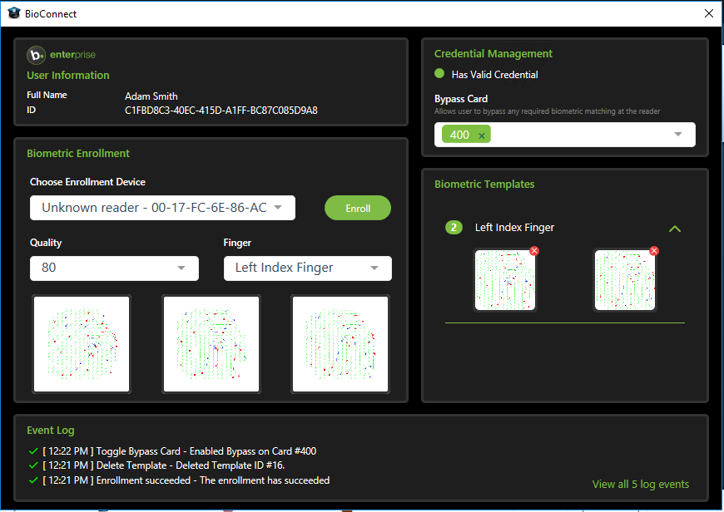This screenshot has width=724, height=512.
Task: Close the BioConnect window
Action: 709,13
